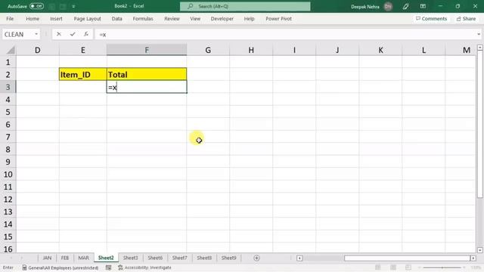Click cell F3 containing =x
This screenshot has width=484, height=272.
[x=147, y=88]
